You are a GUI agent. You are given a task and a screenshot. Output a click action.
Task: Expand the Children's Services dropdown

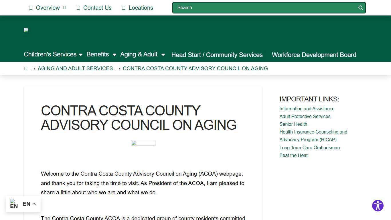click(x=81, y=54)
